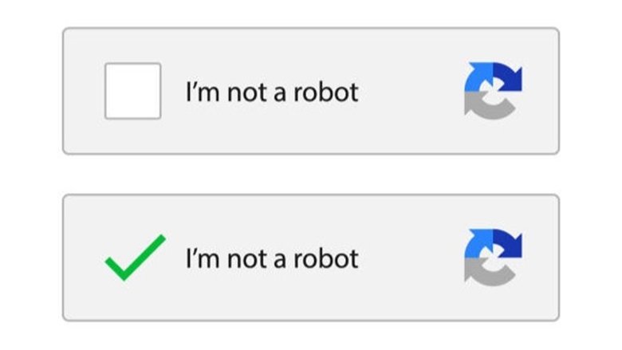
Task: Click the word "robot" in the bottom widget
Action: pyautogui.click(x=327, y=258)
